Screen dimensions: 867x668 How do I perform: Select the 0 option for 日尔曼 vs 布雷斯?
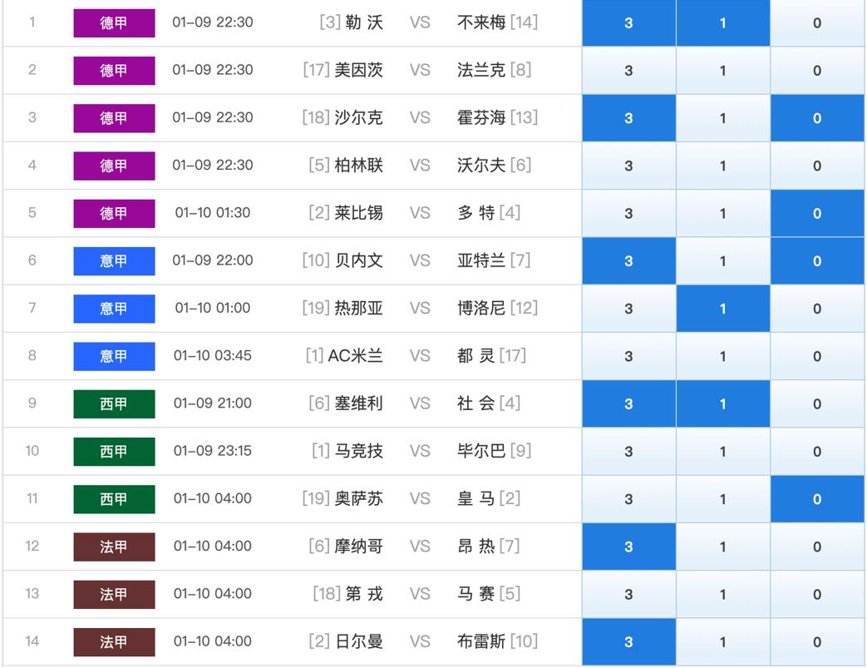[817, 641]
